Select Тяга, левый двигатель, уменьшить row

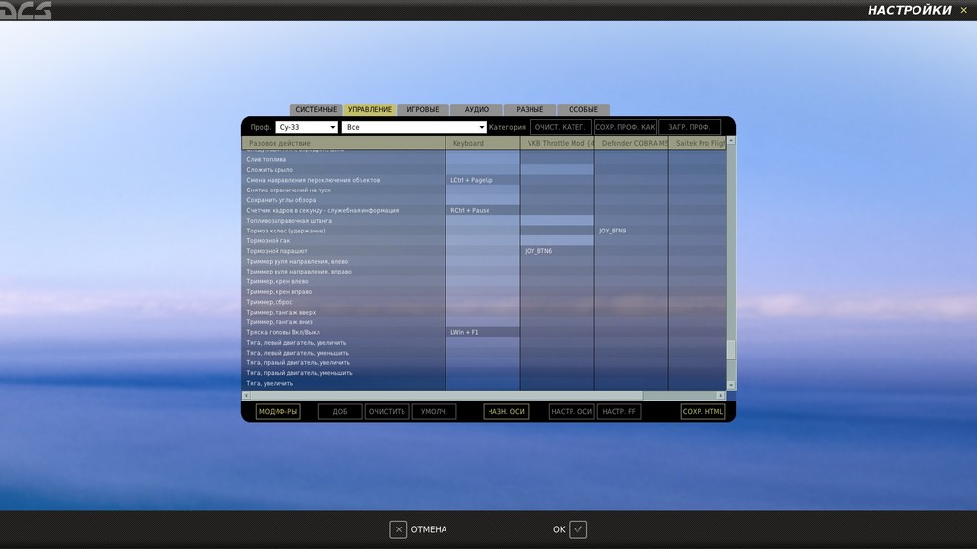click(x=344, y=353)
